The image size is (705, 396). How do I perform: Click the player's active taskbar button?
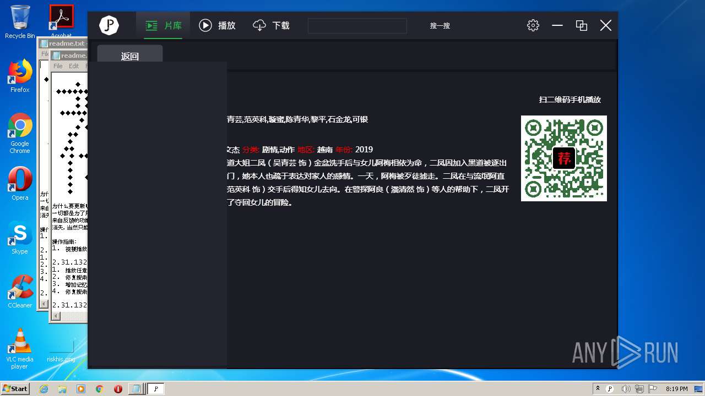tap(156, 389)
